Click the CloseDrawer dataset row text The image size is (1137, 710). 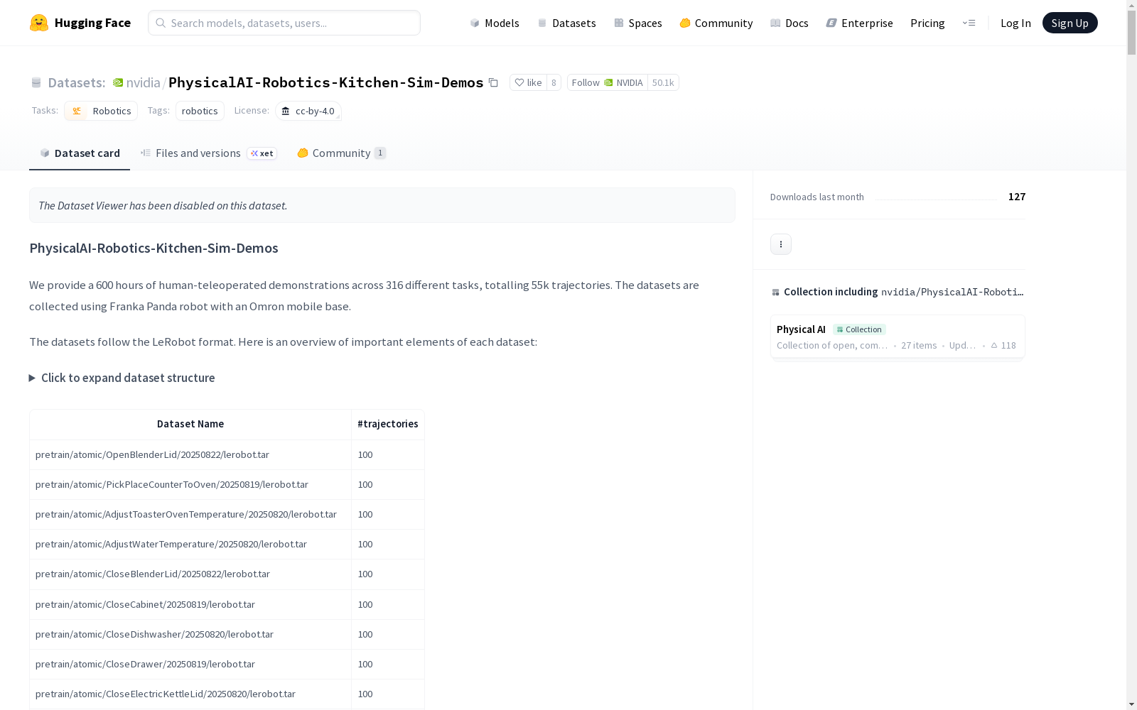(145, 664)
